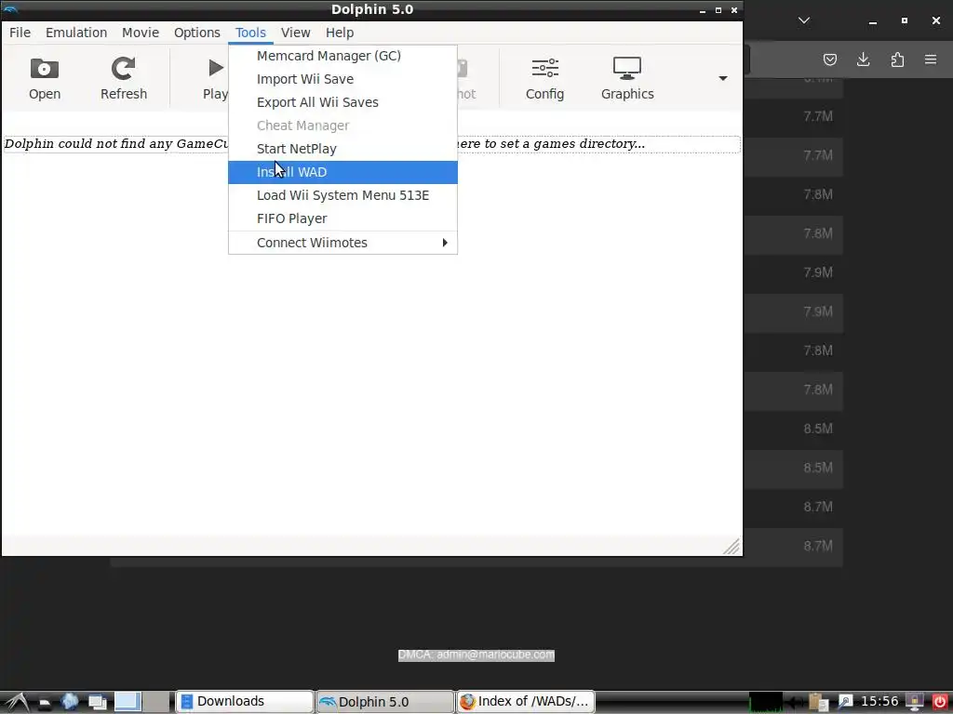Click the Dolphin logo in title bar
This screenshot has width=953, height=714.
(10, 9)
